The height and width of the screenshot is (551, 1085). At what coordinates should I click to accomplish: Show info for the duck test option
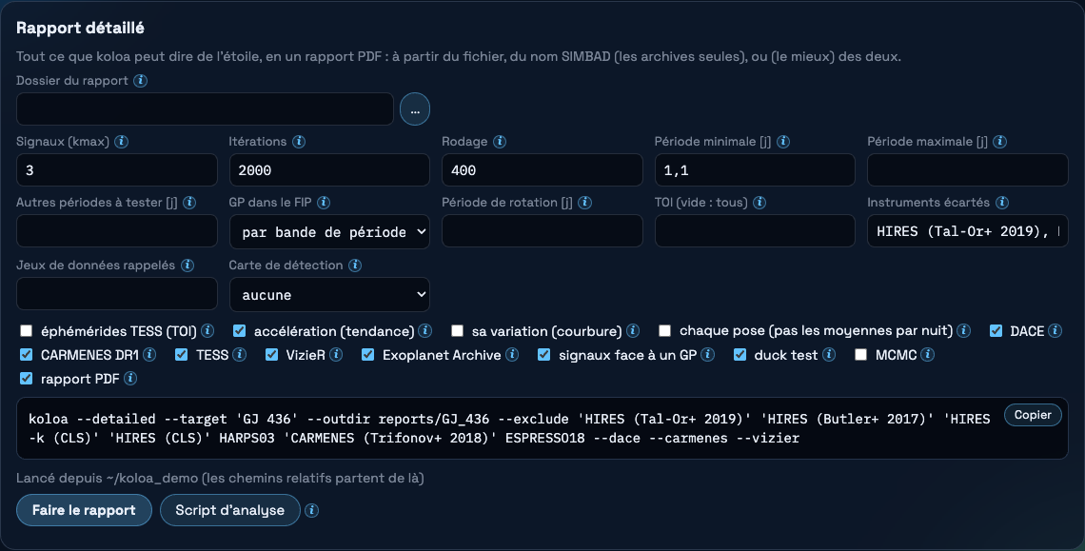tap(829, 354)
